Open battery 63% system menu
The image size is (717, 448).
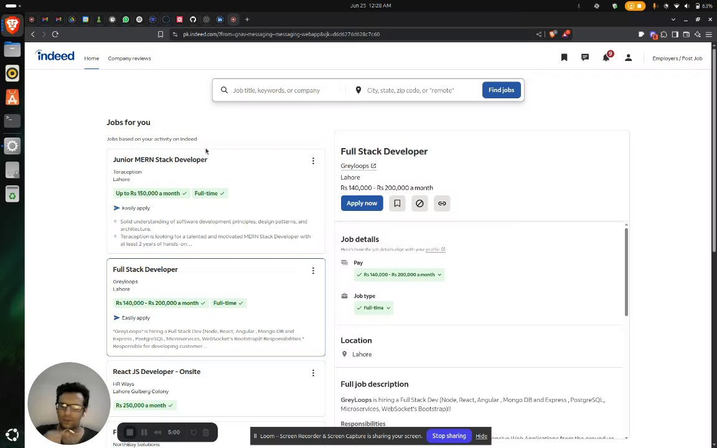tap(704, 6)
